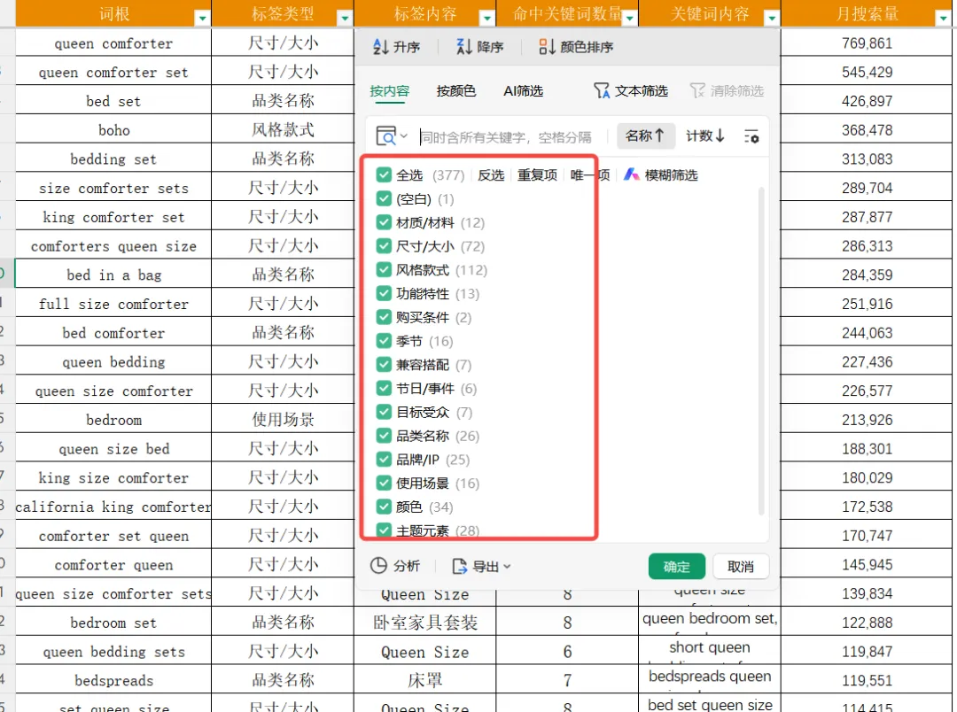
Task: Open filter list settings icon
Action: (751, 136)
